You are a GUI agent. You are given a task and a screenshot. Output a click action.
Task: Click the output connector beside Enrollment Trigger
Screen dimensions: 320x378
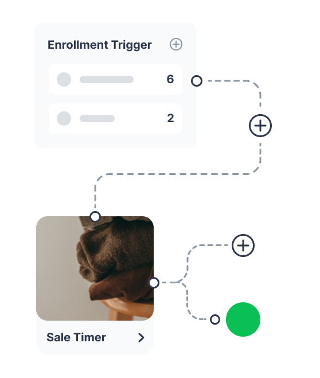pos(197,81)
